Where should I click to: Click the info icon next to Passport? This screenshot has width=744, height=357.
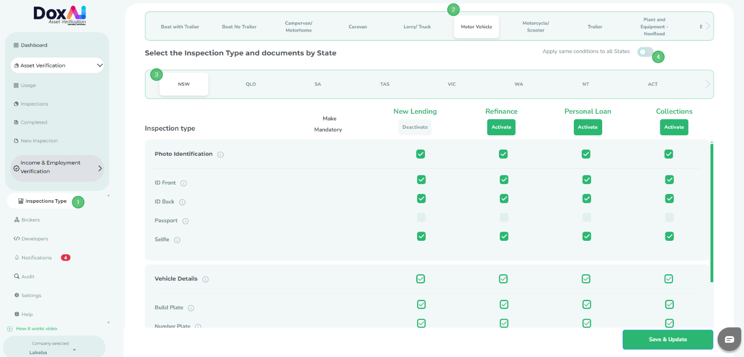(x=186, y=221)
